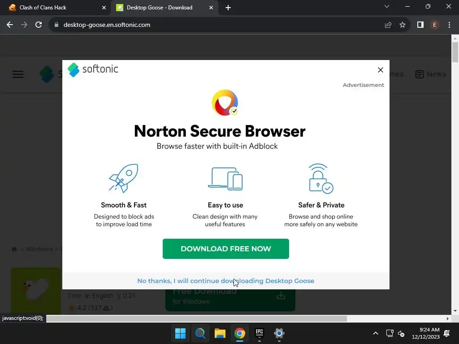Open the Windows breadcrumb link
Screen dimensions: 459x344
tap(39, 249)
